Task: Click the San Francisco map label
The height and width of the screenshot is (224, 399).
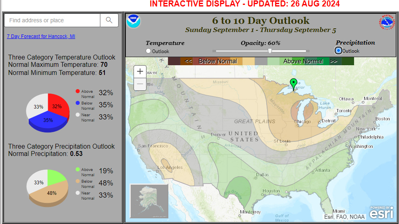Action: click(x=153, y=146)
